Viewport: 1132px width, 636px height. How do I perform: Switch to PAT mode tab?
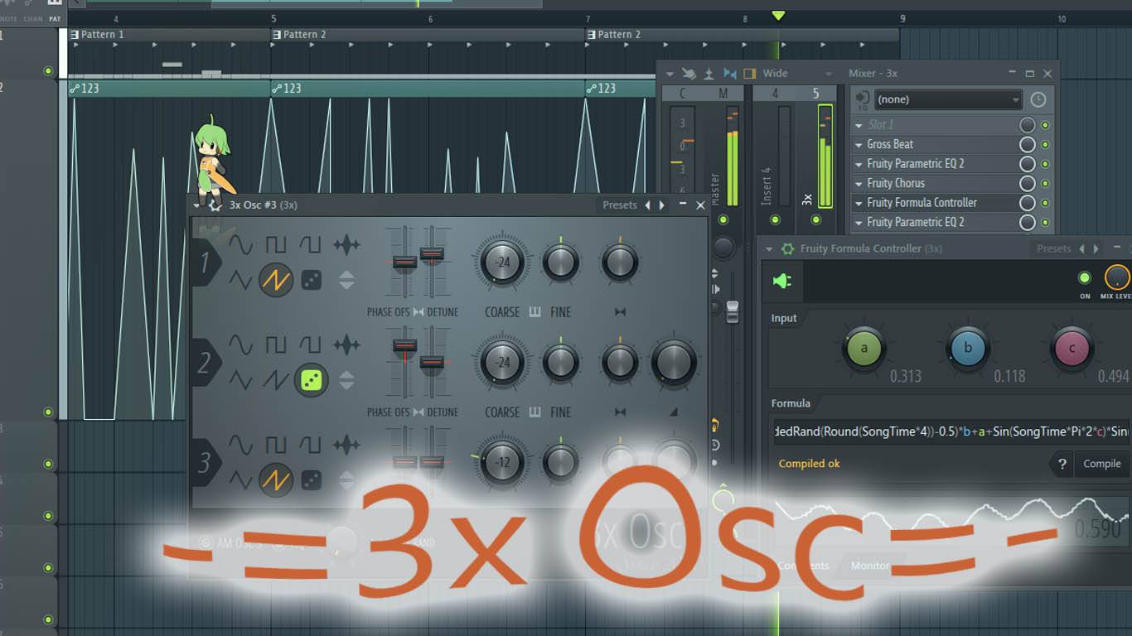(55, 18)
